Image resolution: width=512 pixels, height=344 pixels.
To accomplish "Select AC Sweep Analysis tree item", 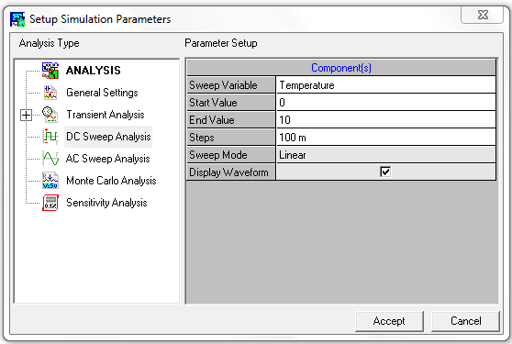I will [x=107, y=159].
